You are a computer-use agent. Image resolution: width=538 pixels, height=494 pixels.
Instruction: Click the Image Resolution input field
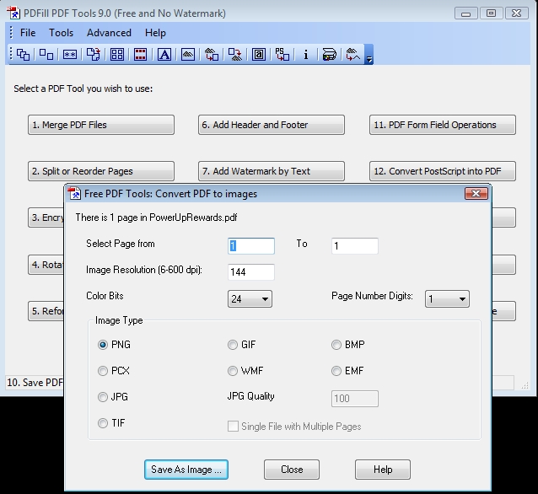(x=251, y=272)
